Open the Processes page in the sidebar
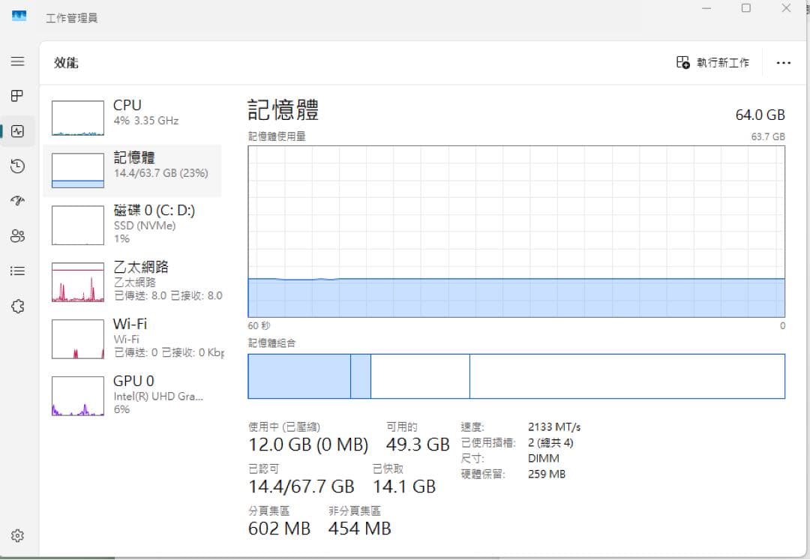The image size is (810, 560). pyautogui.click(x=18, y=96)
